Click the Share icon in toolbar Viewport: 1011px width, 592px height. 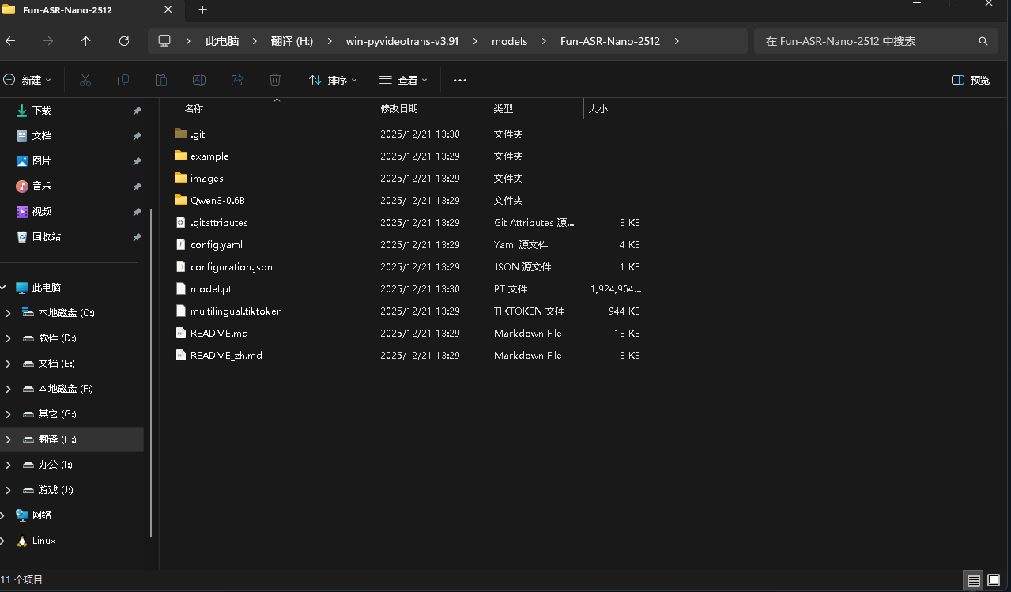click(237, 80)
